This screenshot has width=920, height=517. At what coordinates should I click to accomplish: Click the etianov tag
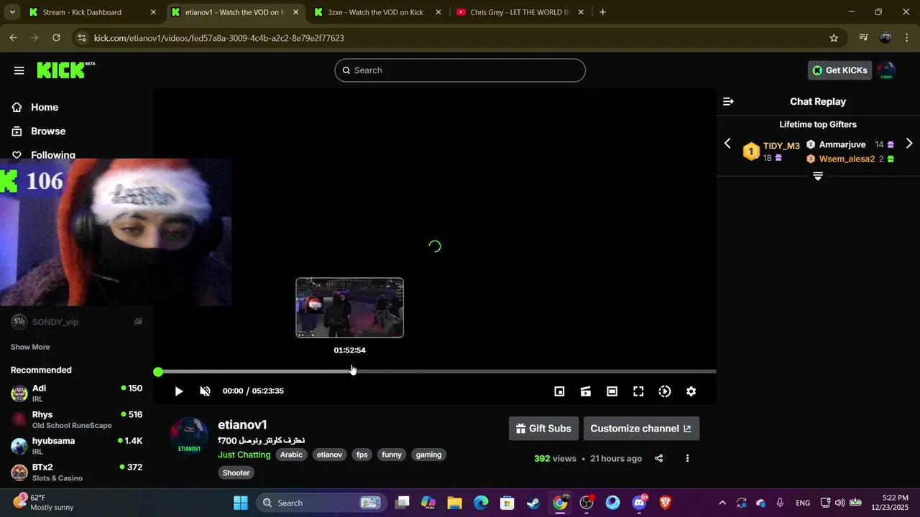click(x=330, y=455)
